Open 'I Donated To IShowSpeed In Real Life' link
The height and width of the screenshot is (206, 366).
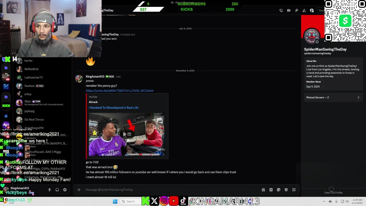coord(114,108)
